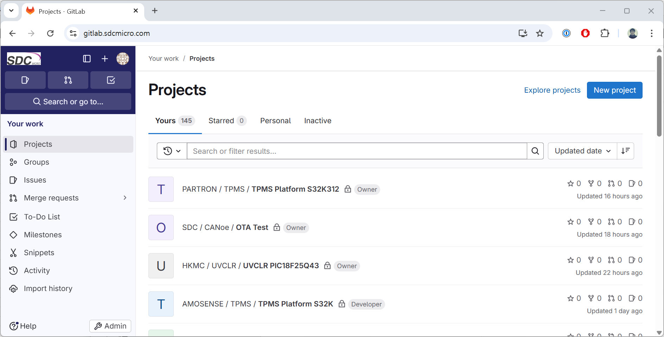Click the New project button

(614, 90)
